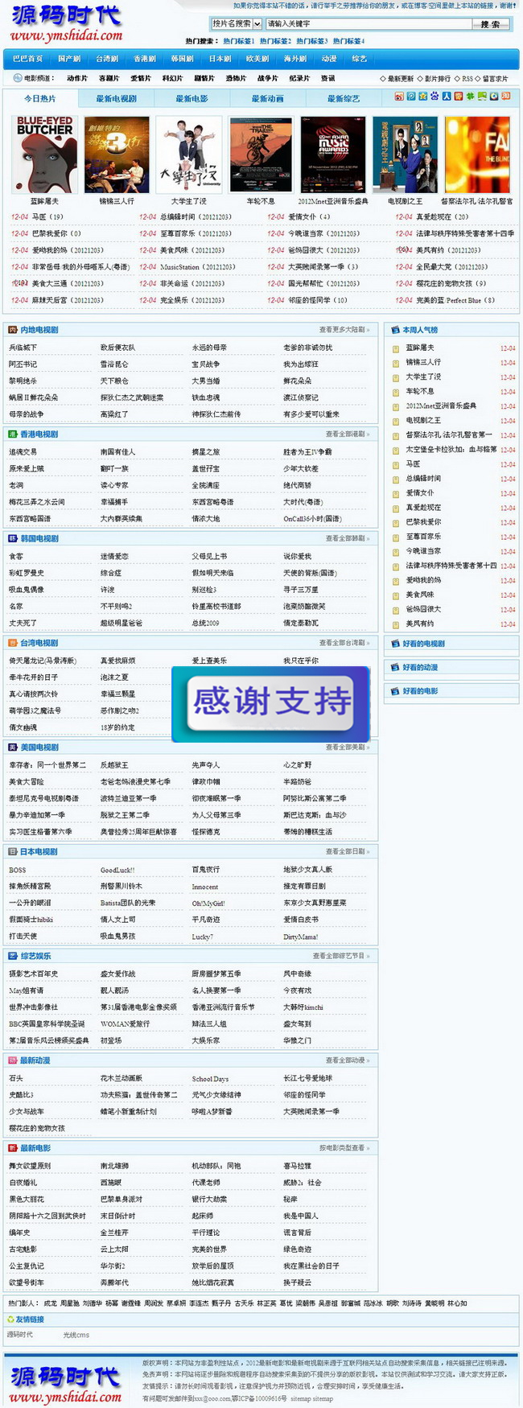523x1408 pixels.
Task: Open 综艺 in main navigation
Action: coord(359,59)
